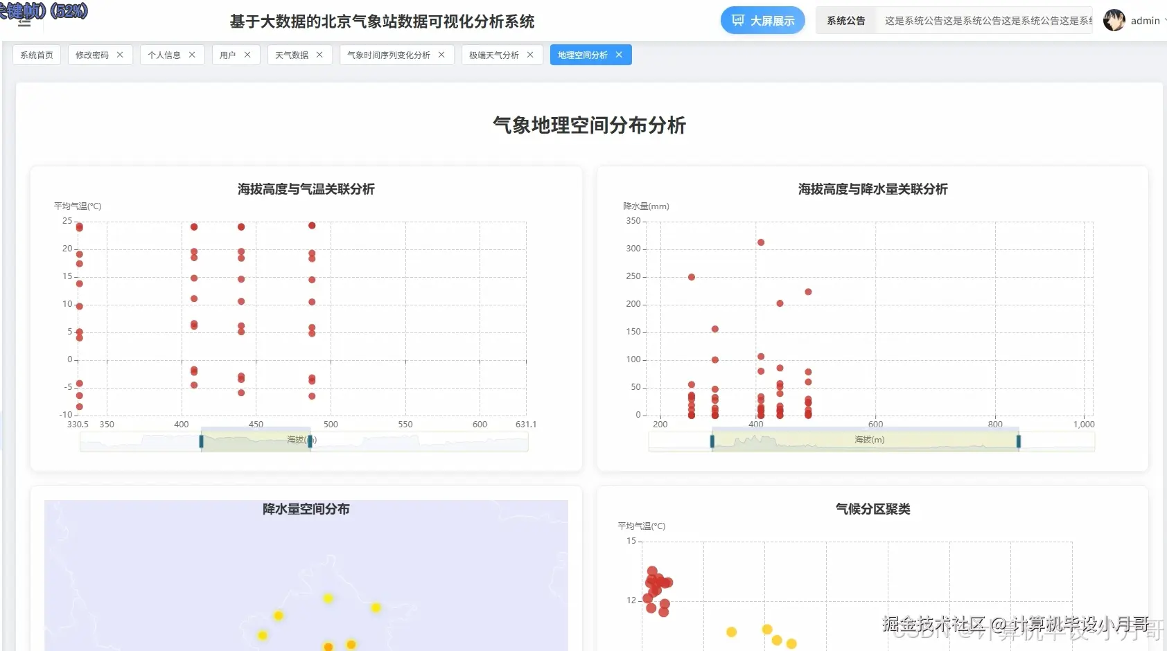Close the 用户 tab

(x=247, y=54)
